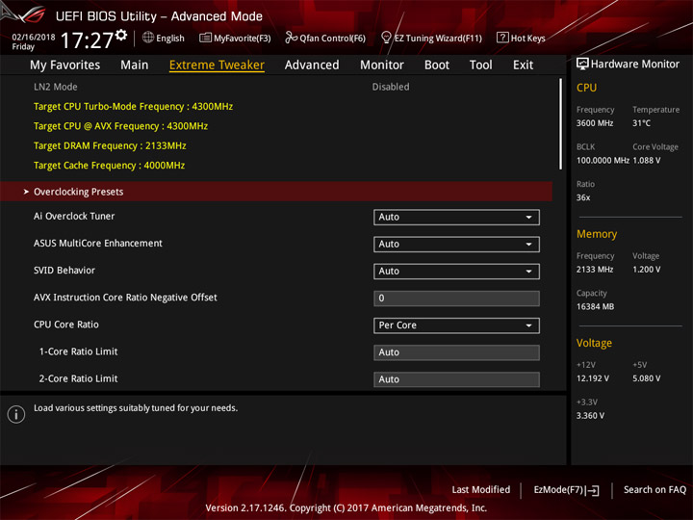
Task: Click CPU temperature 31°C value
Action: (x=641, y=123)
